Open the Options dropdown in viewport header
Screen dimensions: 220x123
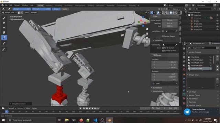(176, 9)
